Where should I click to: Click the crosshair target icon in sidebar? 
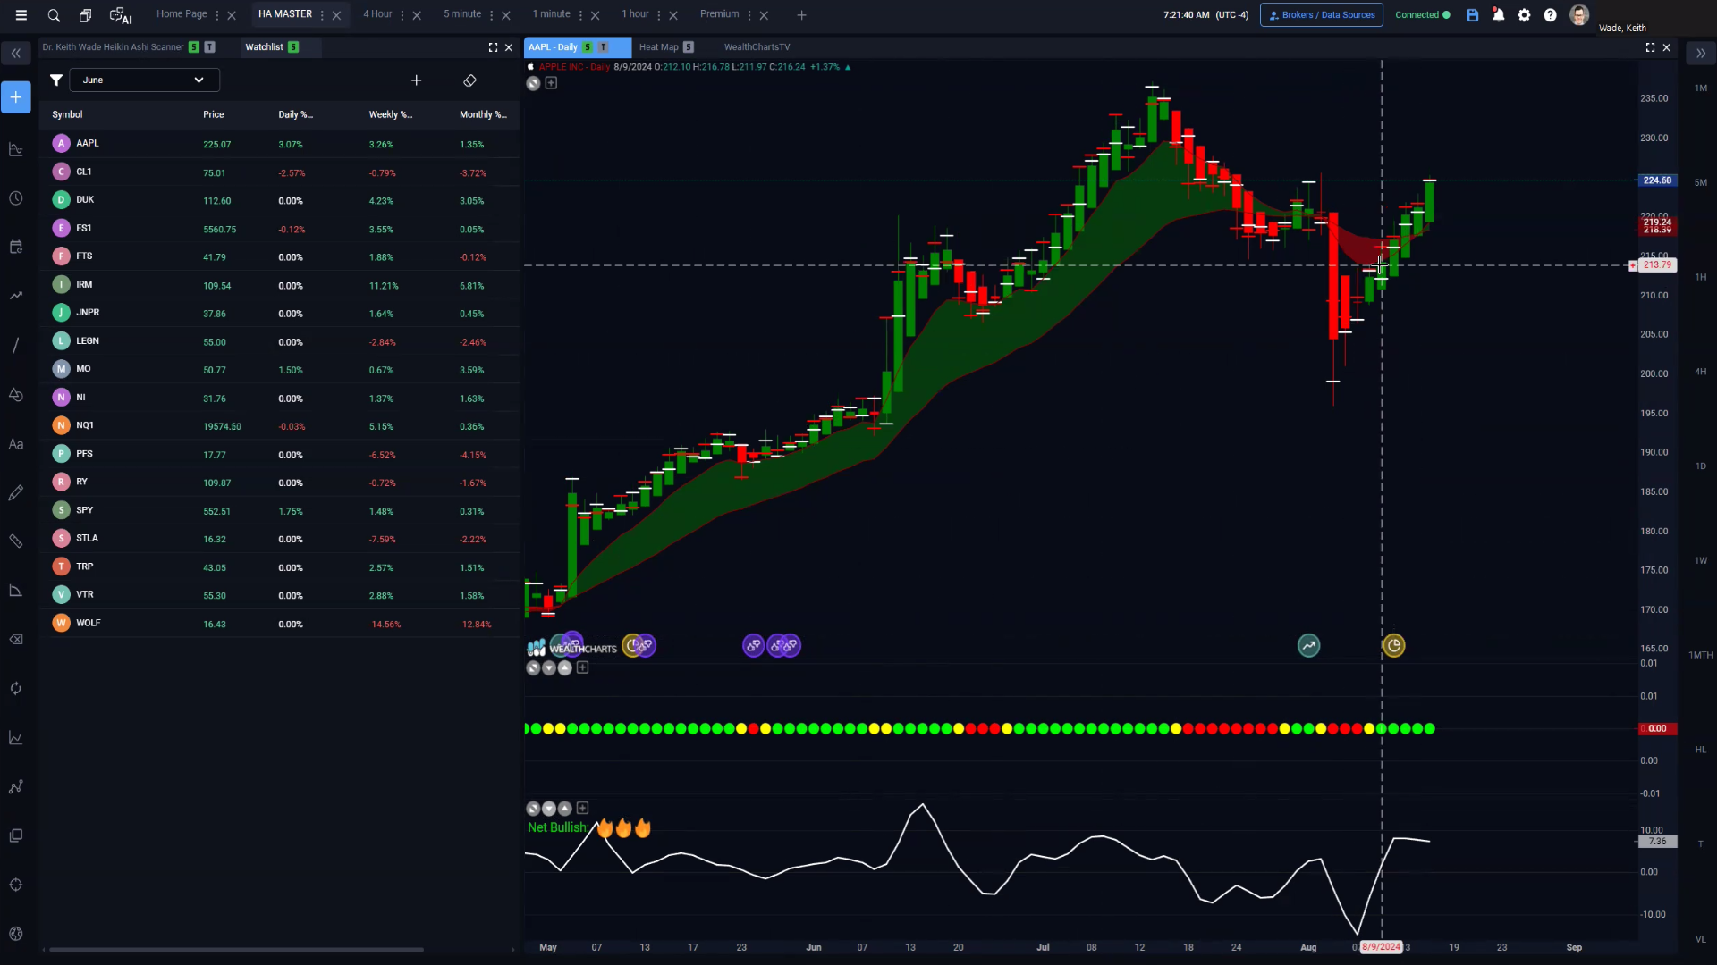point(16,885)
